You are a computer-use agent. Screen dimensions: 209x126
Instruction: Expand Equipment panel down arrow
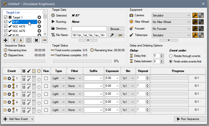coord(169,40)
